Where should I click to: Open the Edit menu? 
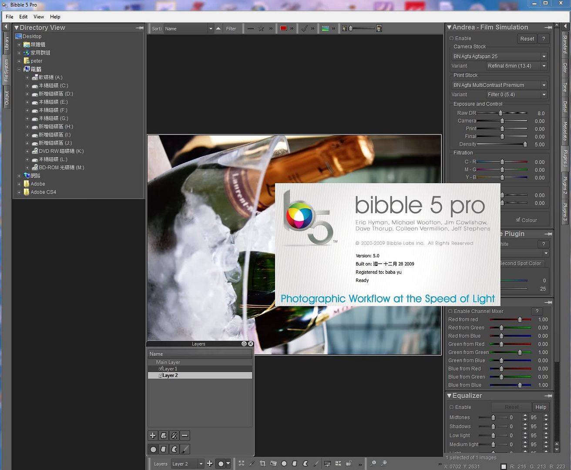(23, 17)
